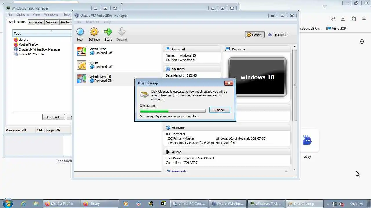Select the linux virtual machine
The height and width of the screenshot is (208, 371).
(x=117, y=65)
